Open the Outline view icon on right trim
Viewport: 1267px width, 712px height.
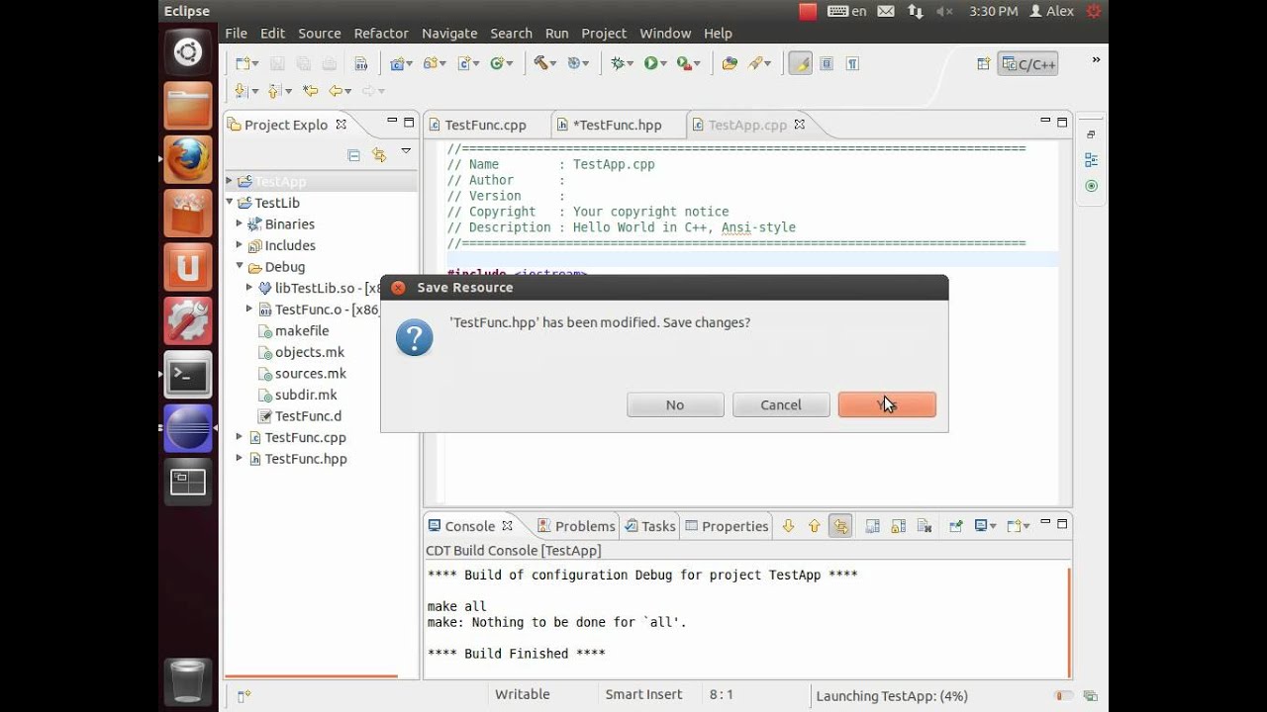coord(1091,160)
